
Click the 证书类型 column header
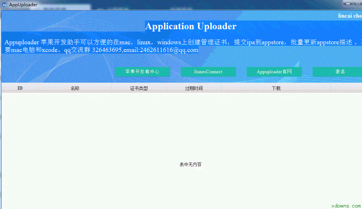pos(139,88)
